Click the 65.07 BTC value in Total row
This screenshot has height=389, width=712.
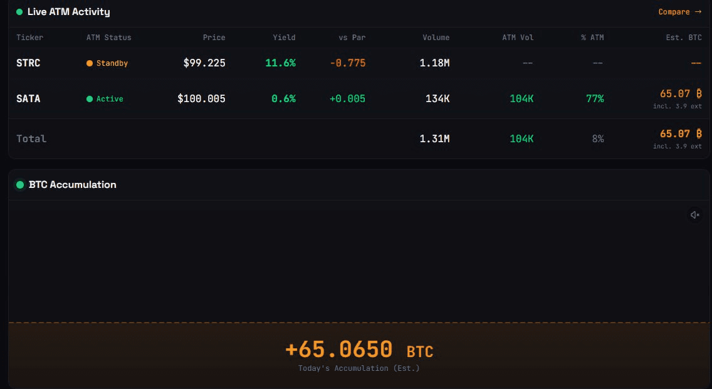coord(681,134)
